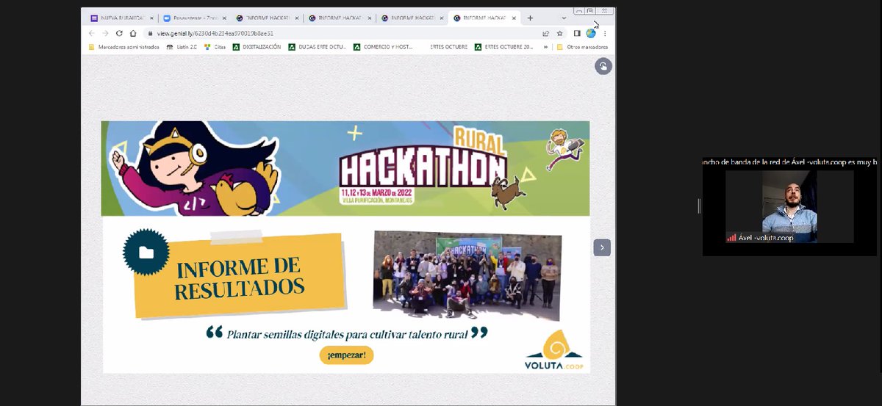Open DUDAS ERTE OCTU bookmark

318,47
